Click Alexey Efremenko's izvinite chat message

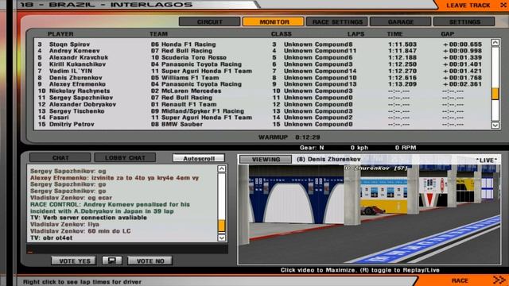pos(115,178)
